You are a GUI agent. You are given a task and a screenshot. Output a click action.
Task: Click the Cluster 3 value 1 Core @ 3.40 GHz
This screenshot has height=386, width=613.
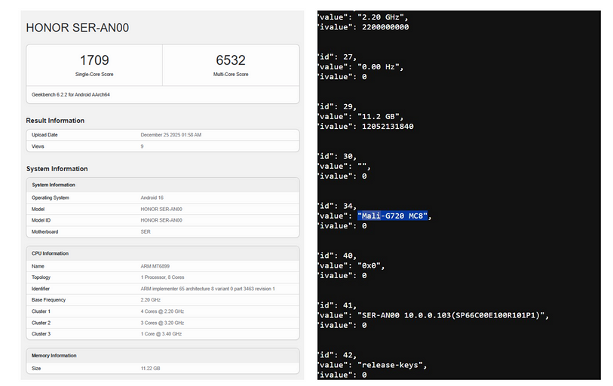(x=162, y=333)
